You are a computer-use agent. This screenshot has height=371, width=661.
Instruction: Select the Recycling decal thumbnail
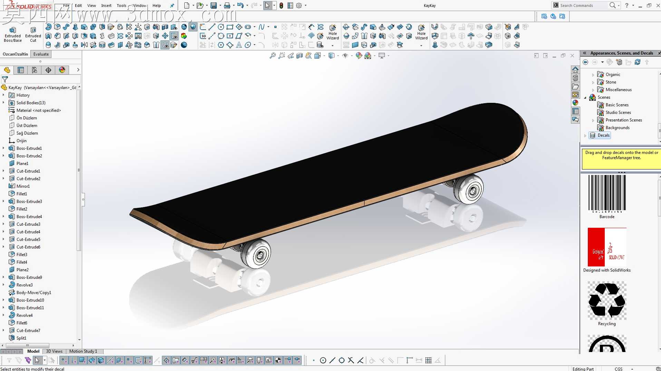(x=607, y=301)
